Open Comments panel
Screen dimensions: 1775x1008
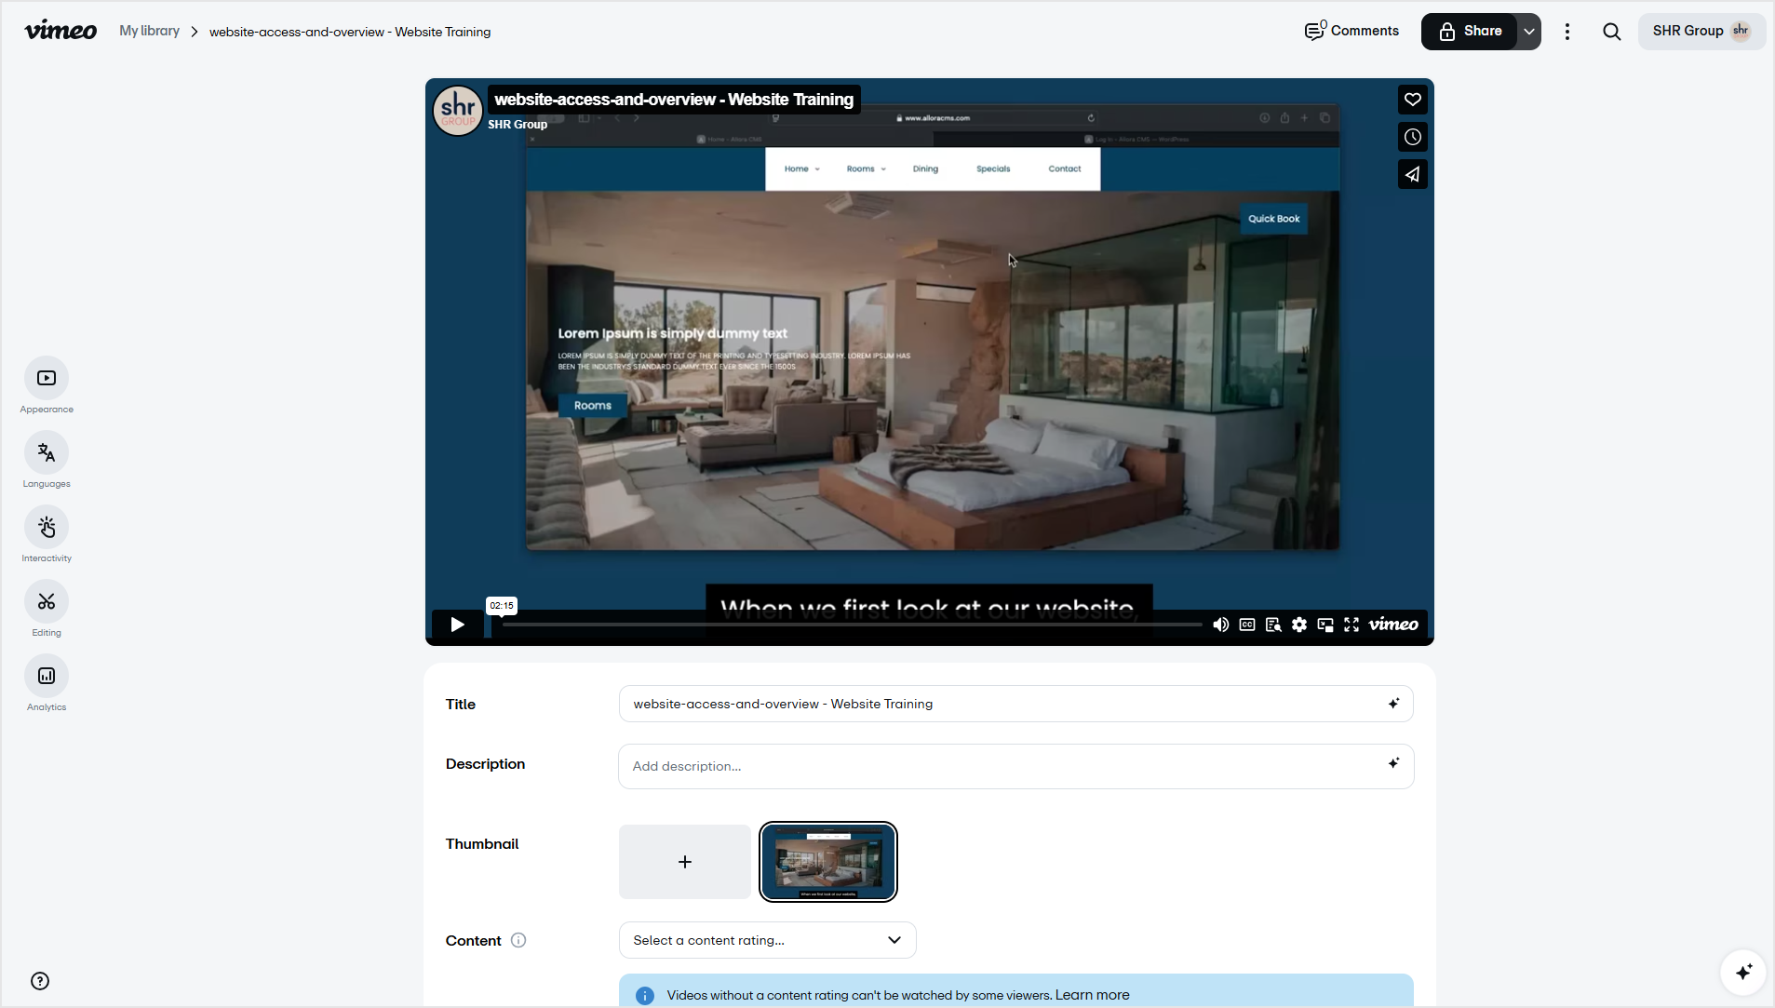click(1351, 31)
